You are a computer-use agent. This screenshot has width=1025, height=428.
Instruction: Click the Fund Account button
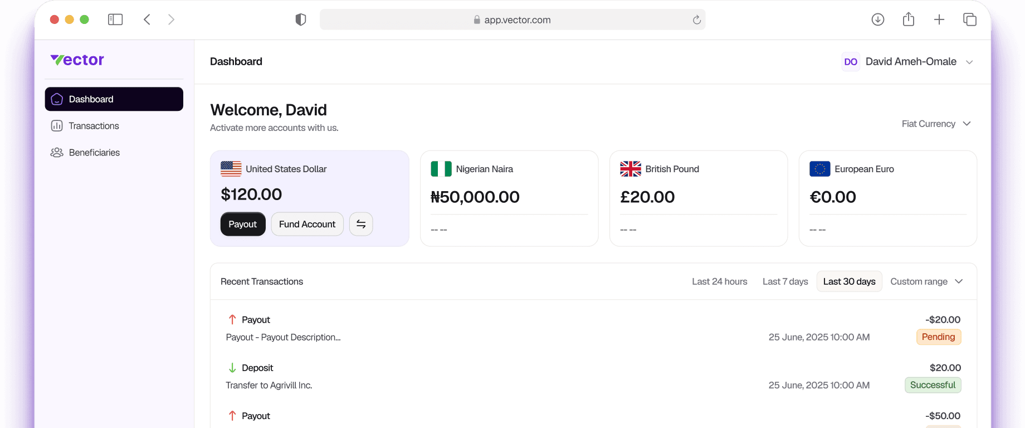(x=307, y=224)
